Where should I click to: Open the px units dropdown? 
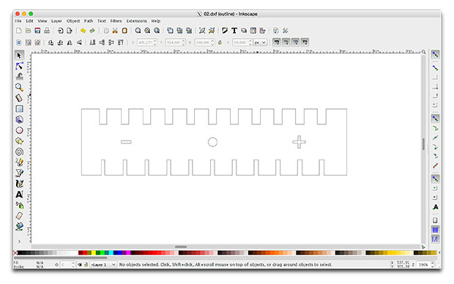click(260, 42)
